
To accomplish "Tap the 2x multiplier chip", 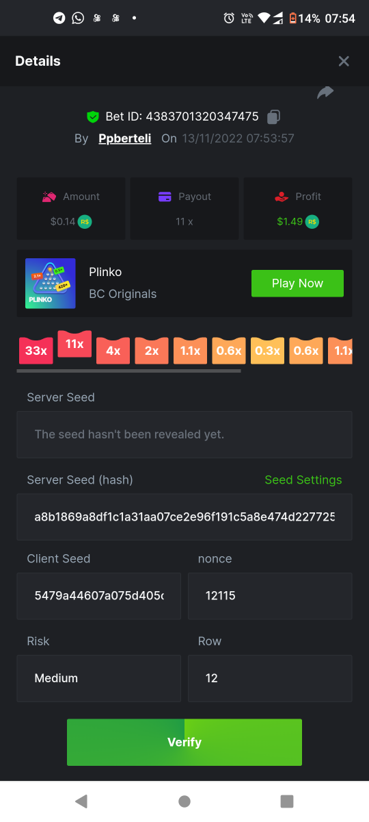I will pos(152,351).
